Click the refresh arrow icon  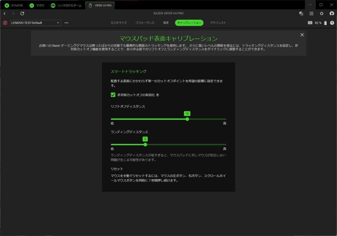click(x=22, y=13)
